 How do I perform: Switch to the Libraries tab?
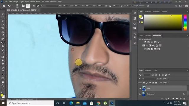click(148, 36)
